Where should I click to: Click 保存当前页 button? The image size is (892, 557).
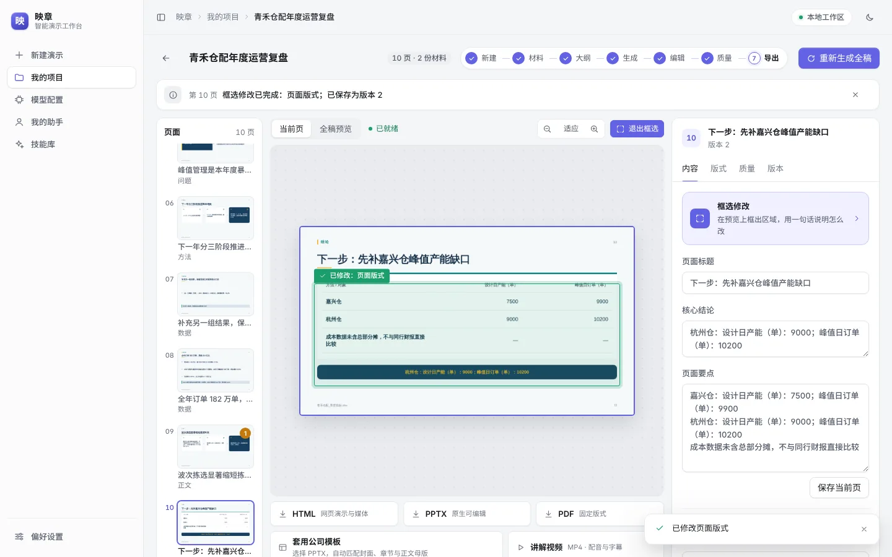click(839, 488)
